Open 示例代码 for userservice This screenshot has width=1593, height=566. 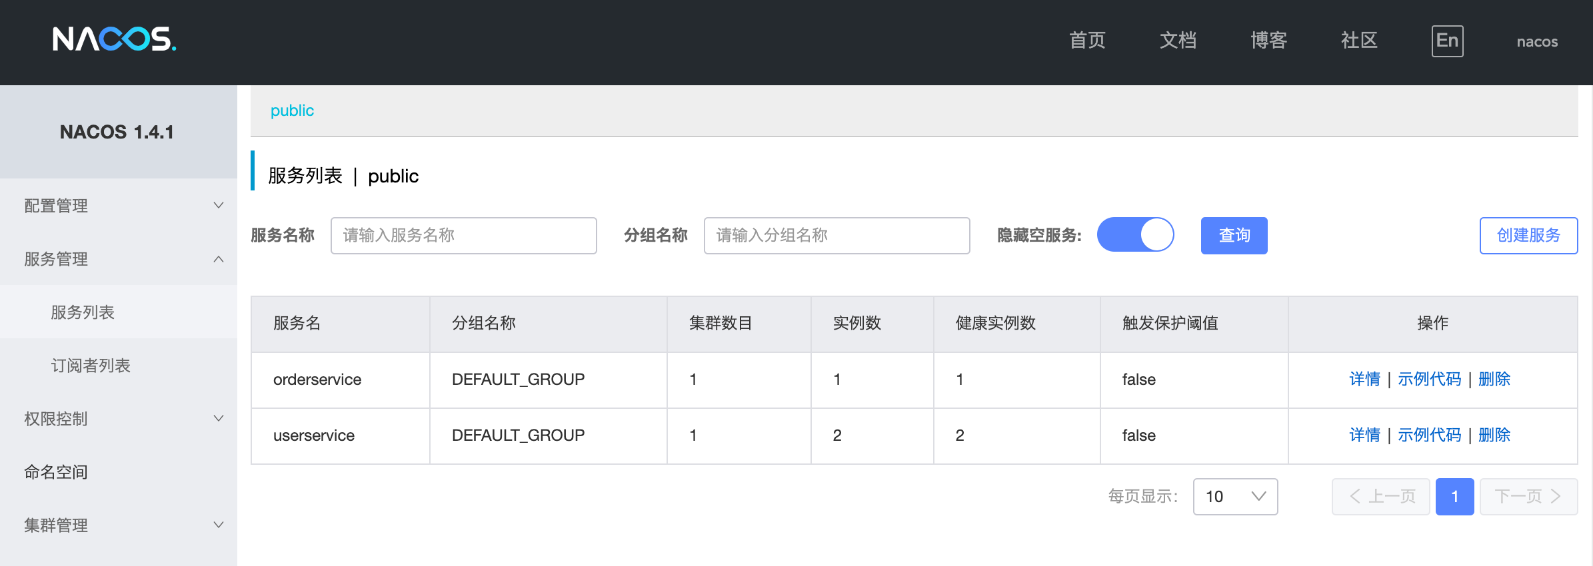(1429, 435)
